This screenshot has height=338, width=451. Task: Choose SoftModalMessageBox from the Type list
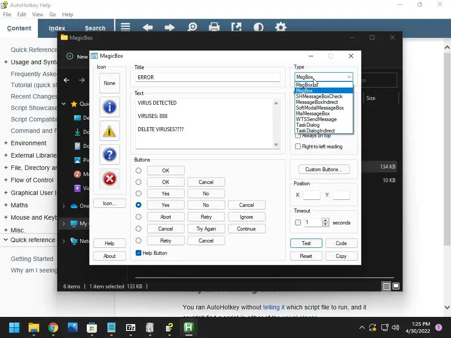tap(324, 108)
